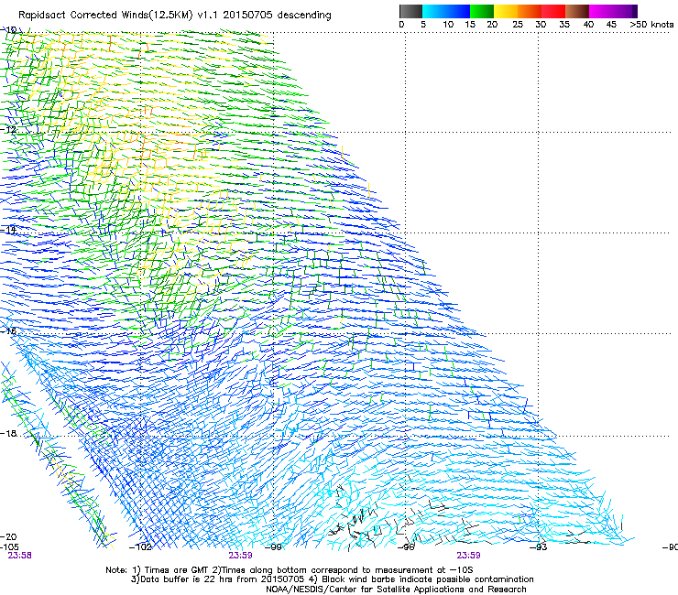The height and width of the screenshot is (595, 678).
Task: Select the gray 0-5 knots legend swatch
Action: coord(410,11)
